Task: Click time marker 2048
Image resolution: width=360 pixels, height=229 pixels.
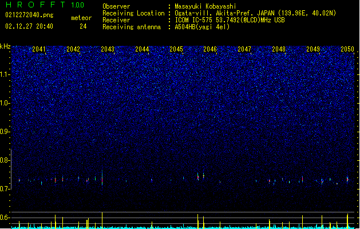Action: click(279, 49)
